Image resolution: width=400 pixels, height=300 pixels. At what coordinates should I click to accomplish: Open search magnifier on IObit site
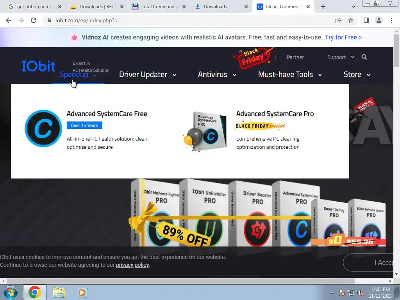(x=364, y=57)
